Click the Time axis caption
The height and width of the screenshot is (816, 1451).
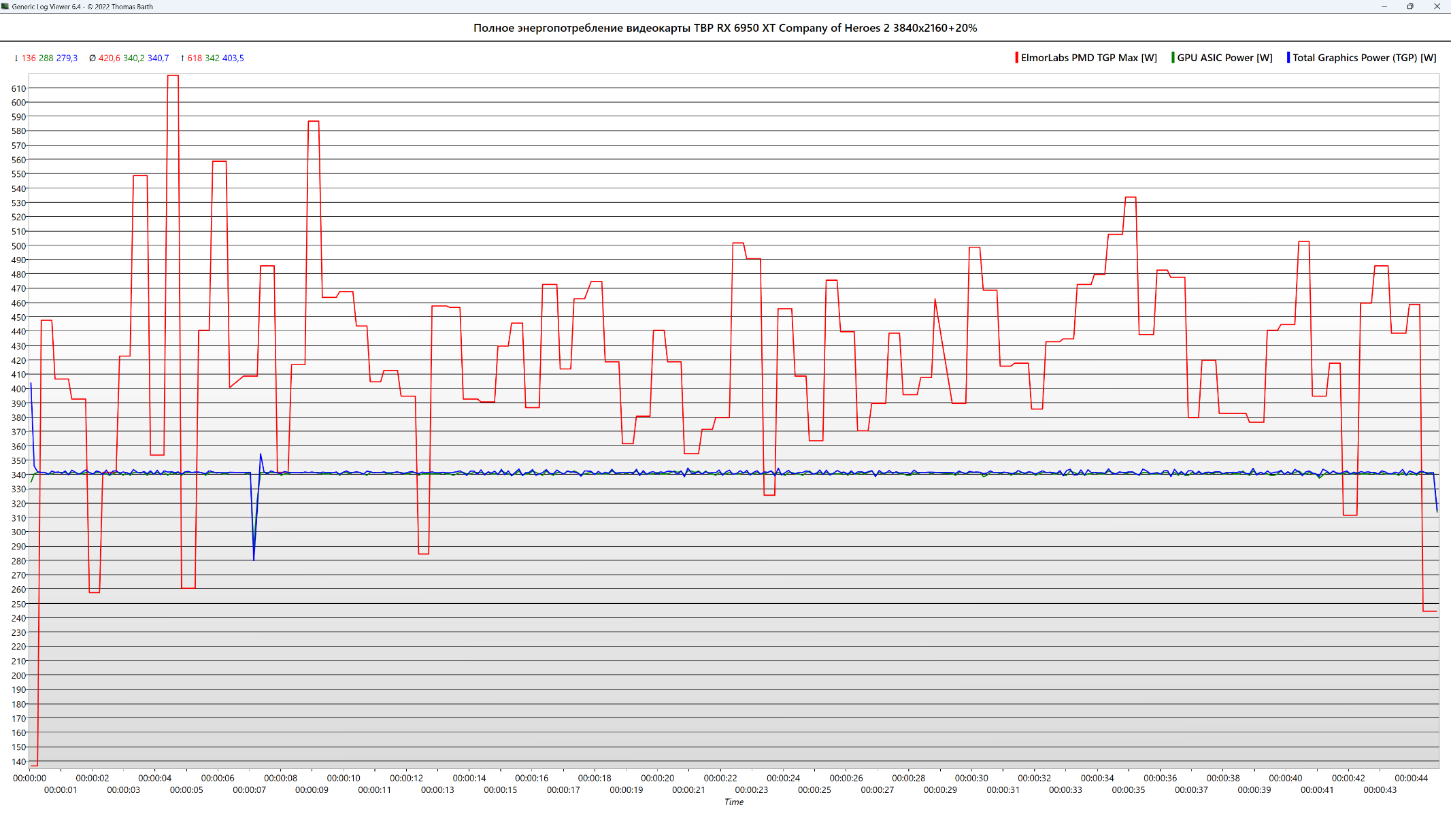(734, 802)
